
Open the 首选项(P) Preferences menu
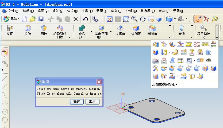[148, 11]
